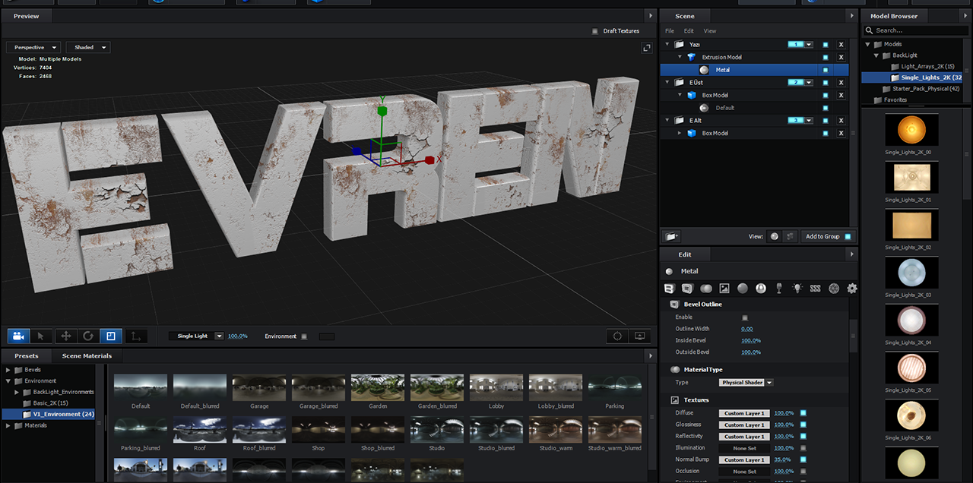Click Normal Bump Custom Layer 1 button

coord(745,459)
